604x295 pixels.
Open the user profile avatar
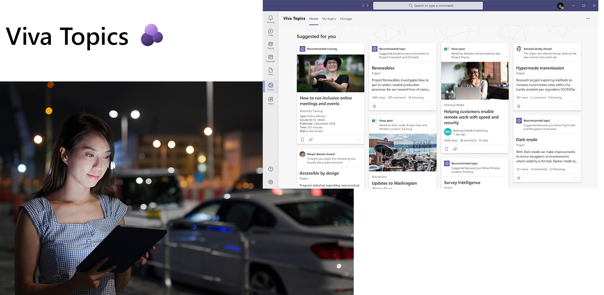pos(560,6)
